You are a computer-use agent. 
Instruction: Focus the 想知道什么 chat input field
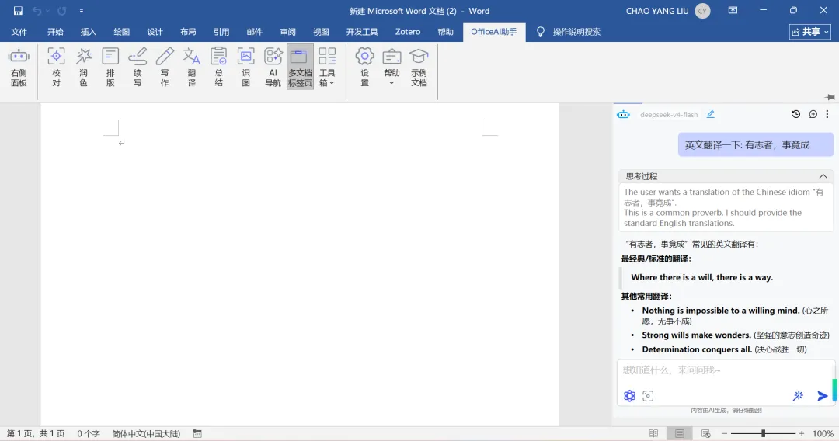[x=725, y=370]
